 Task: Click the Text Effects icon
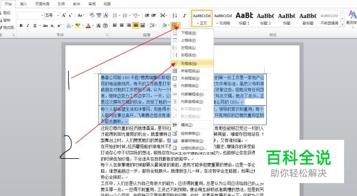tap(69, 25)
